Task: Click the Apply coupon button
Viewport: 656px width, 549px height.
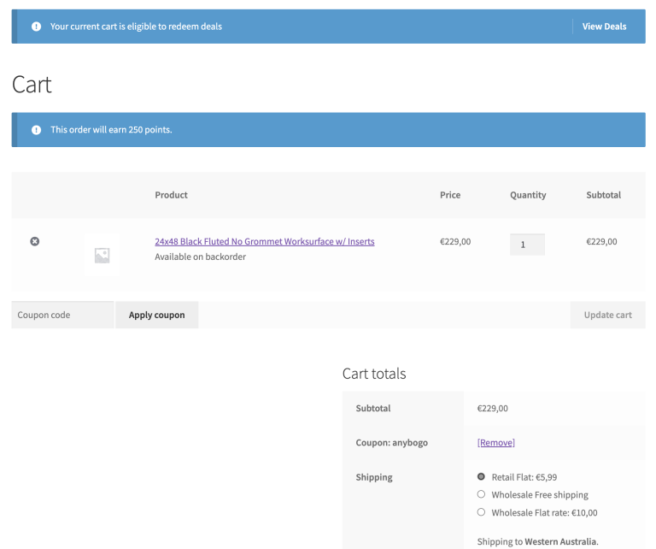Action: click(157, 315)
